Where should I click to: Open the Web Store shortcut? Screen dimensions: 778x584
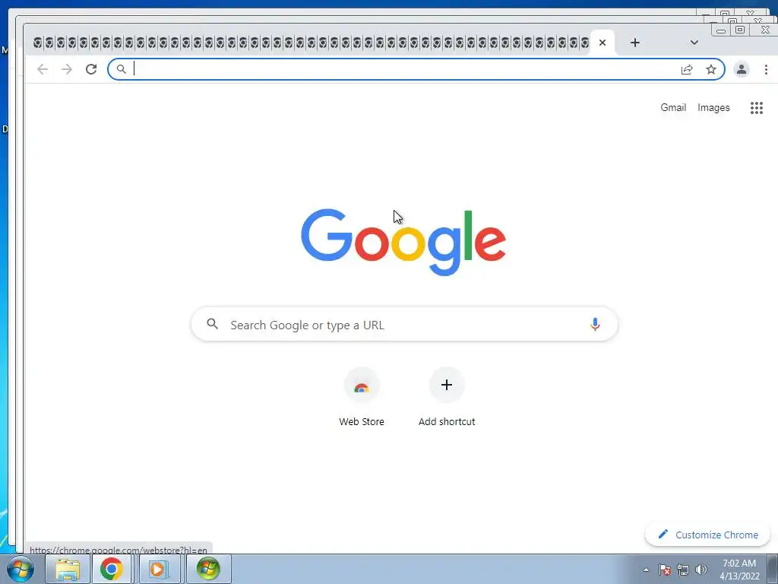362,386
